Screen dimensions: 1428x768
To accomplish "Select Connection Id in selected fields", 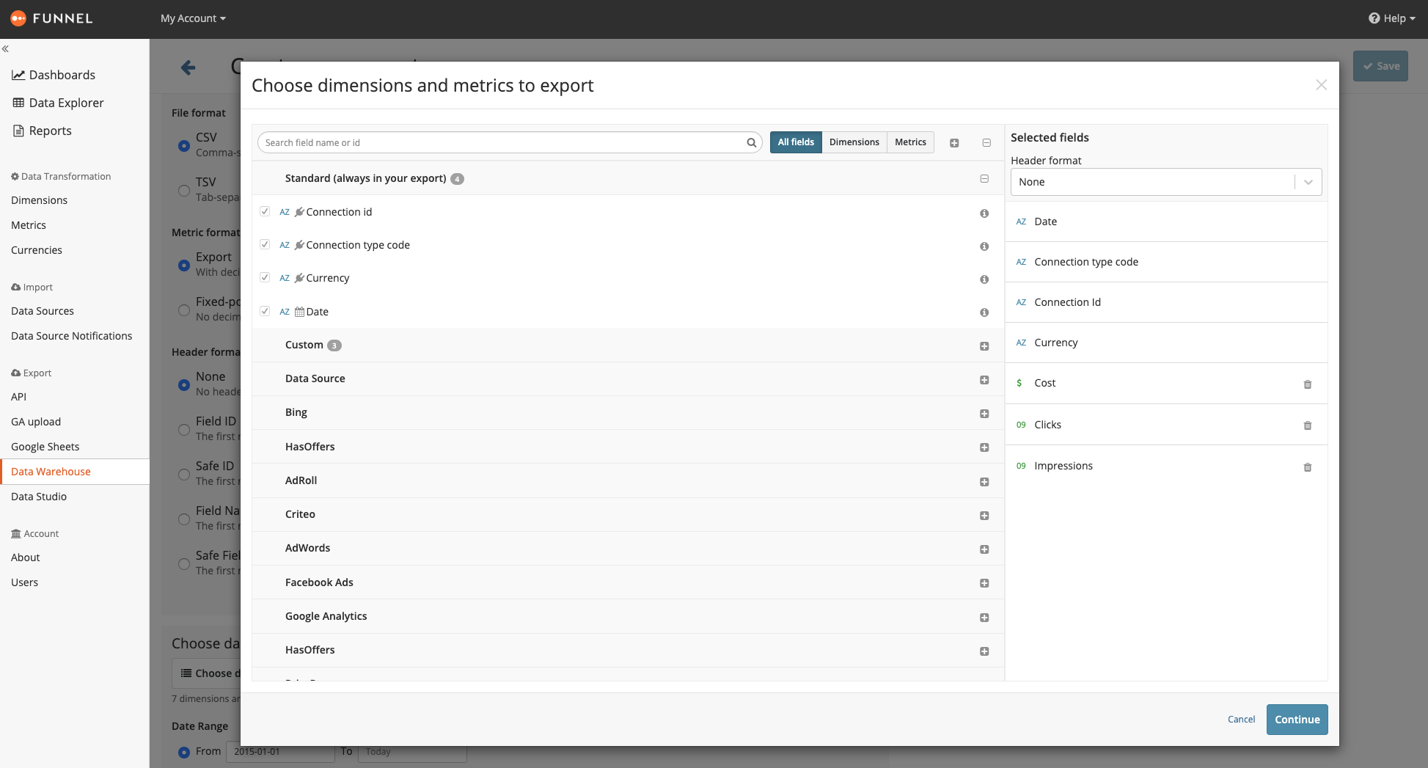I will pos(1166,302).
